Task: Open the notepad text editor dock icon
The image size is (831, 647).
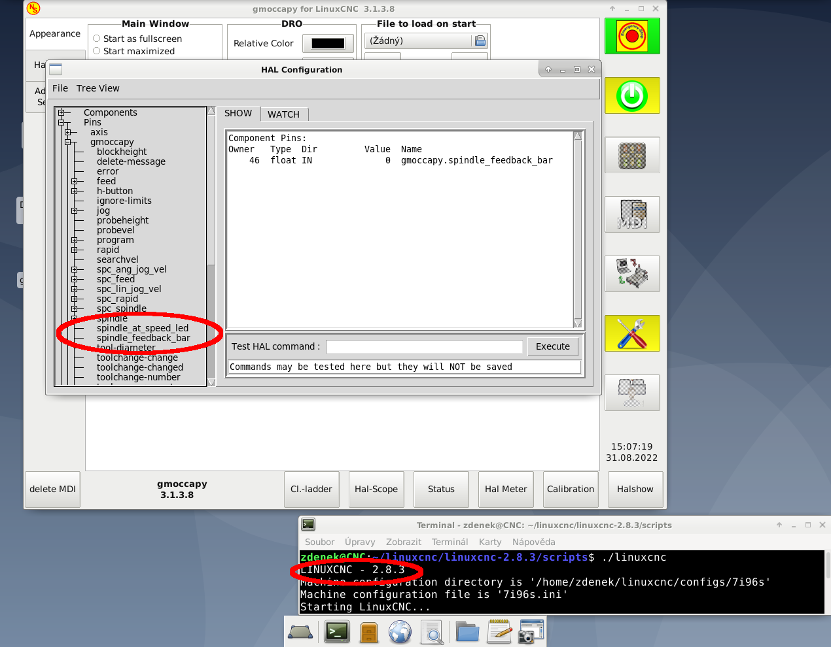Action: tap(499, 631)
